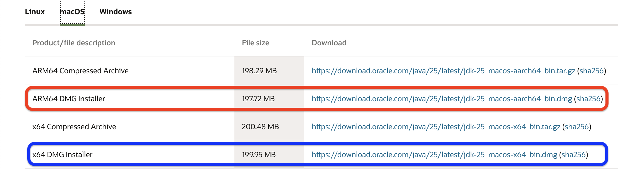This screenshot has width=618, height=174.
Task: Click the File size column header
Action: pos(255,43)
